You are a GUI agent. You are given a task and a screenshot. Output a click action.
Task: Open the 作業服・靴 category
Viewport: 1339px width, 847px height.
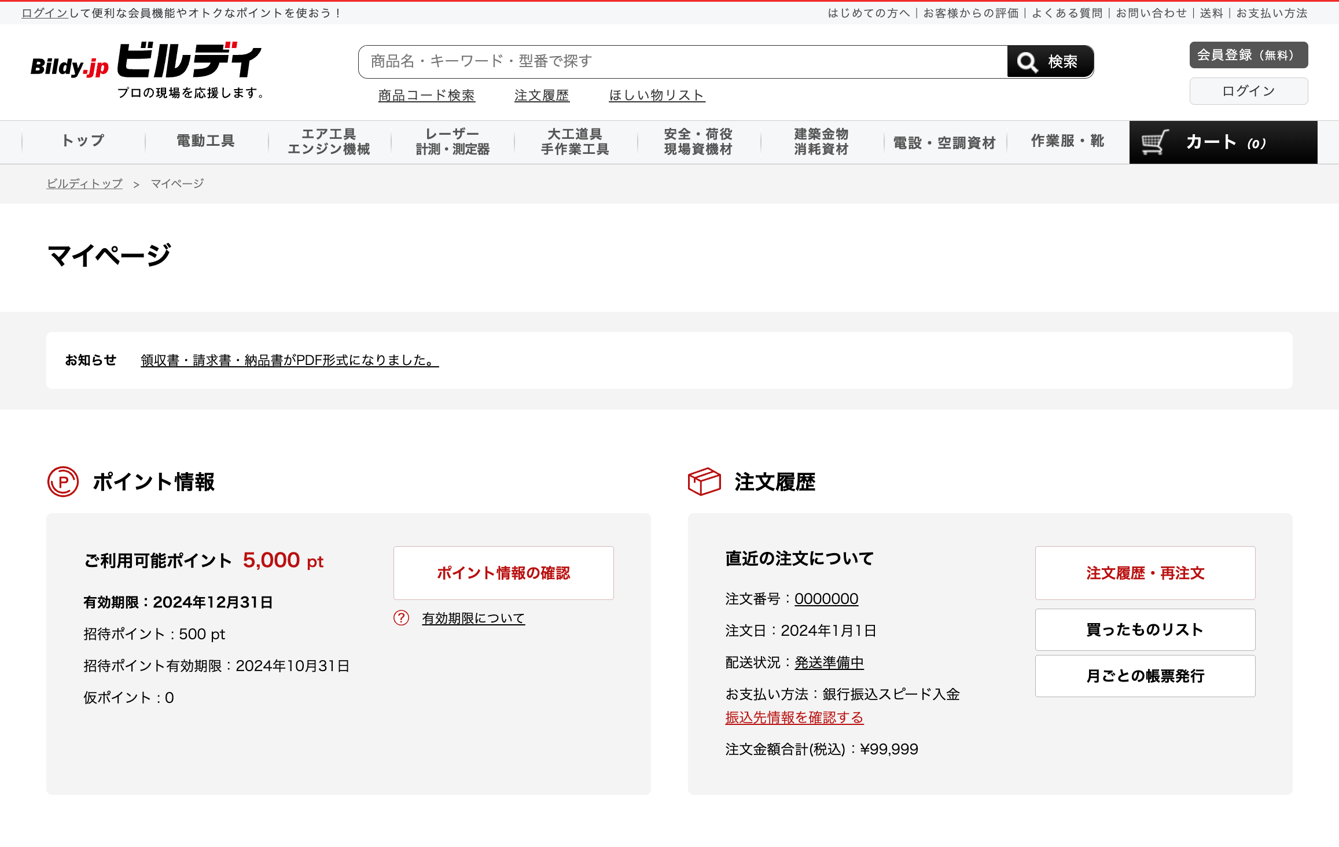tap(1067, 141)
